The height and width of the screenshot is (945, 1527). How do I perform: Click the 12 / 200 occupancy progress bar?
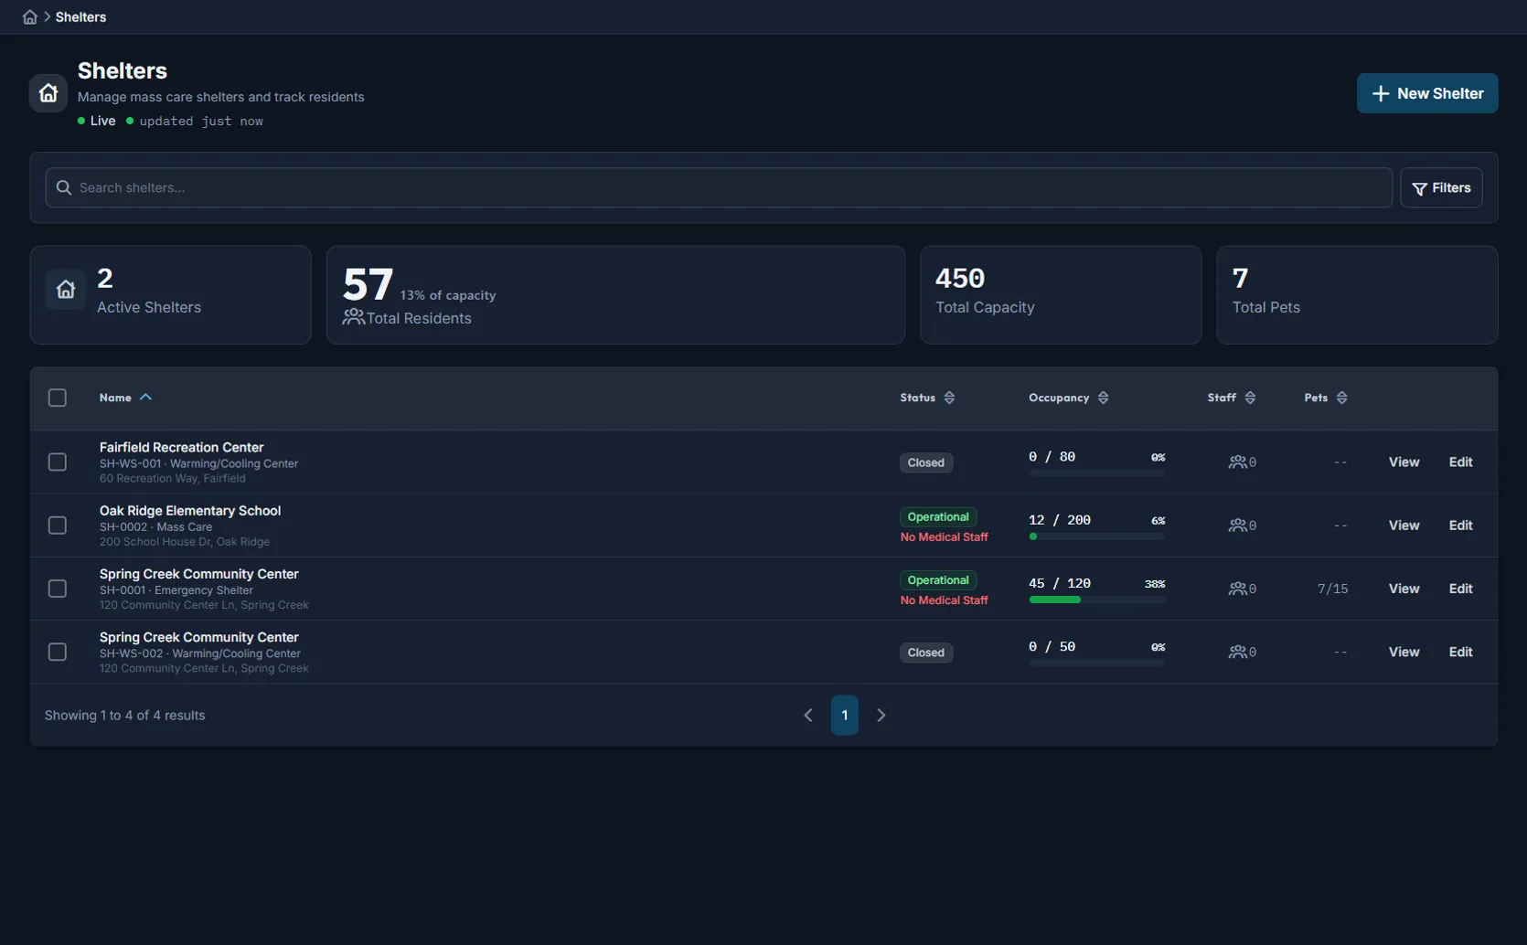click(x=1097, y=536)
